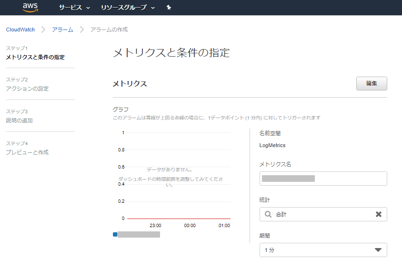Clear the 統計 value with X icon
Viewport: 402px width, 269px height.
[378, 214]
